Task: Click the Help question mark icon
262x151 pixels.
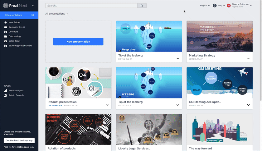Action: [x=215, y=6]
